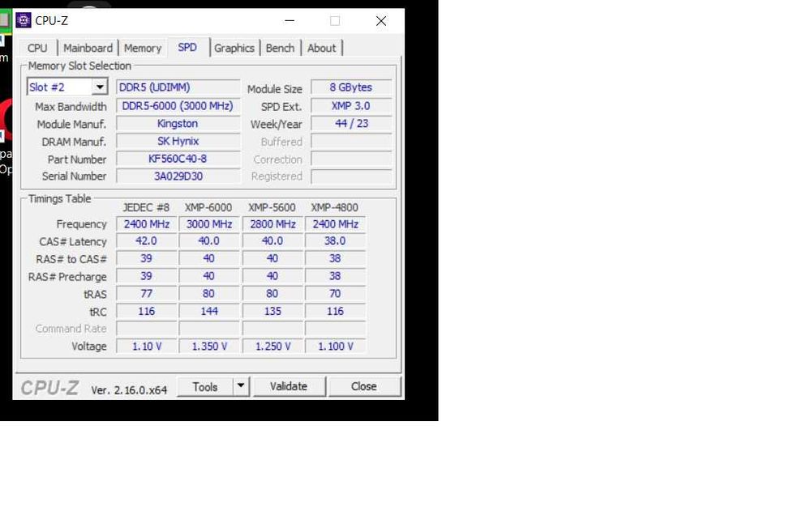The width and height of the screenshot is (811, 506).
Task: Click the 38.0 CAS# Latency cell
Action: 335,241
